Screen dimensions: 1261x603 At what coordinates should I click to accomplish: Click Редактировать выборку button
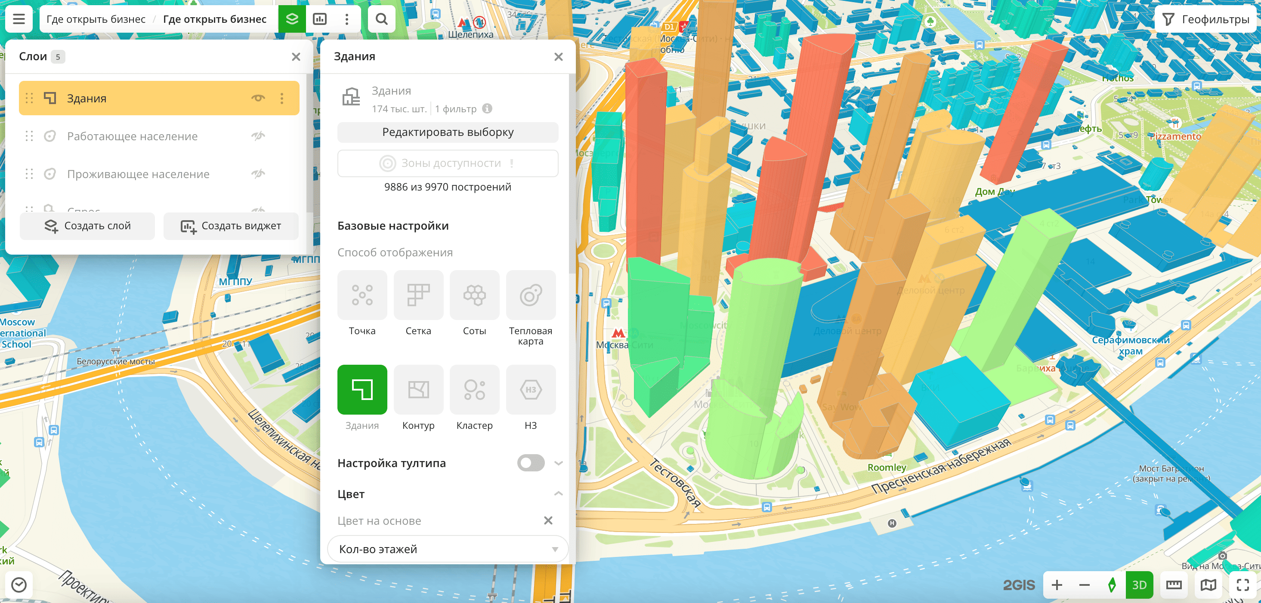[x=448, y=132]
